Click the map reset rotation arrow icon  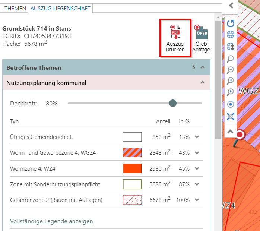click(x=231, y=23)
